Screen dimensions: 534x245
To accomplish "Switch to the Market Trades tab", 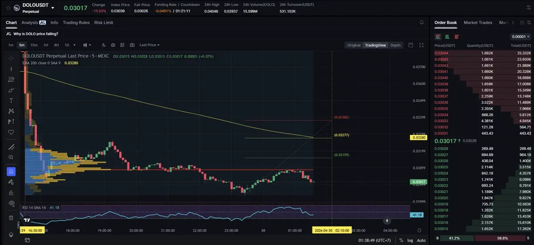I will (x=478, y=22).
